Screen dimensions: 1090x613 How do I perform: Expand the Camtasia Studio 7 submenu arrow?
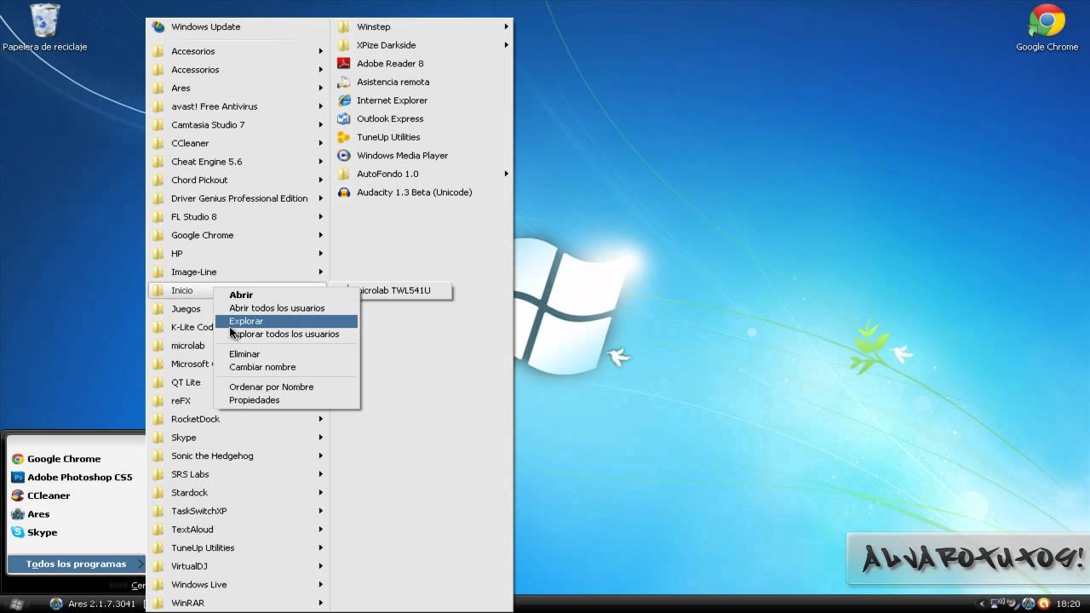(x=321, y=125)
